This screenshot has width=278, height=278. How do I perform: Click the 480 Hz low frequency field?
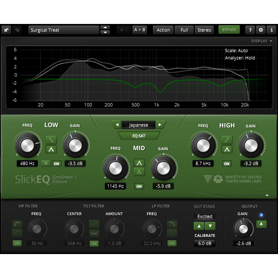[27, 163]
